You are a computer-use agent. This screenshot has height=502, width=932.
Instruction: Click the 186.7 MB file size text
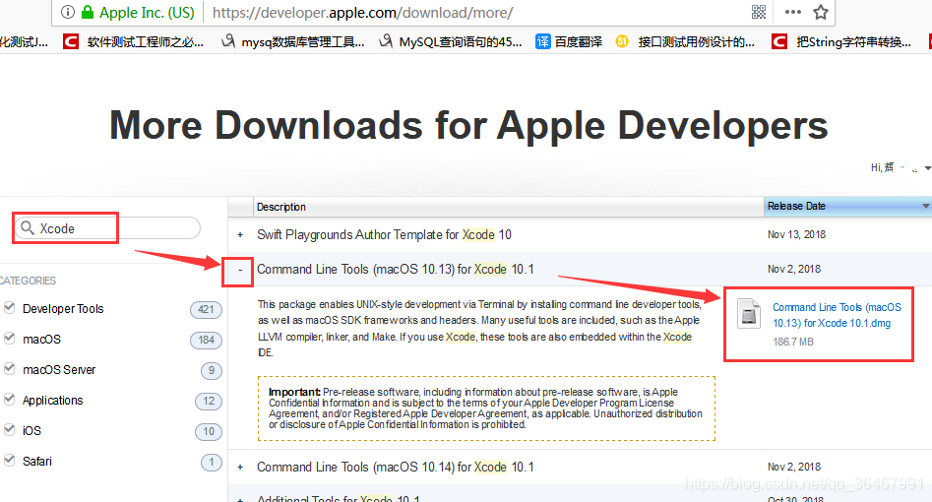pos(793,342)
